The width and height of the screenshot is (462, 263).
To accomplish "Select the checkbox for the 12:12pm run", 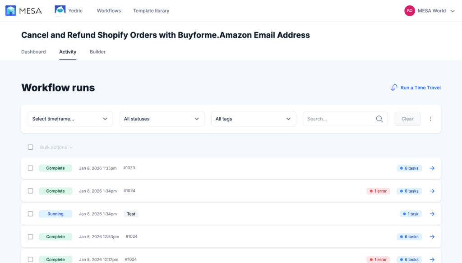I will point(30,259).
